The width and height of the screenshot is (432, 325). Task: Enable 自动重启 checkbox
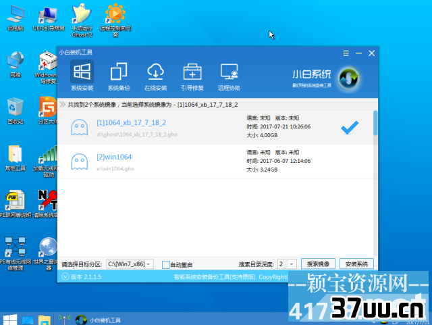pos(165,265)
